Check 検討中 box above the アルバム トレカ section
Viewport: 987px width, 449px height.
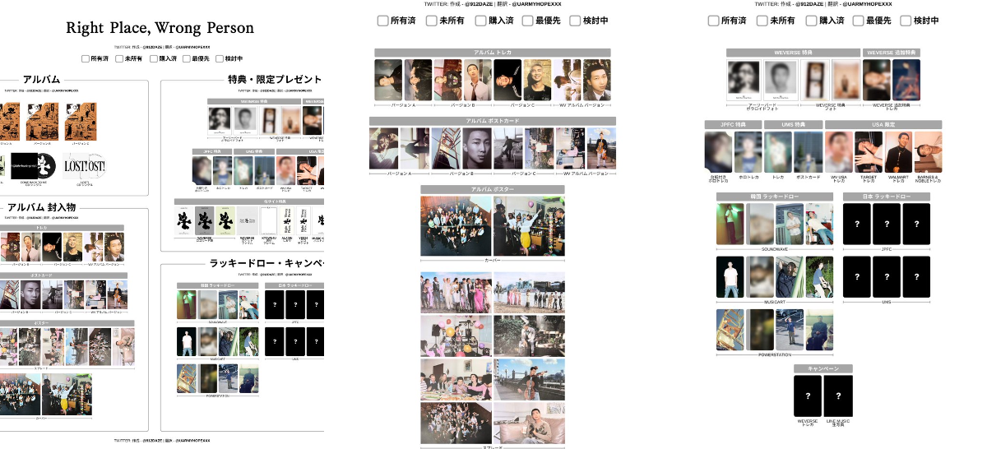[x=575, y=21]
